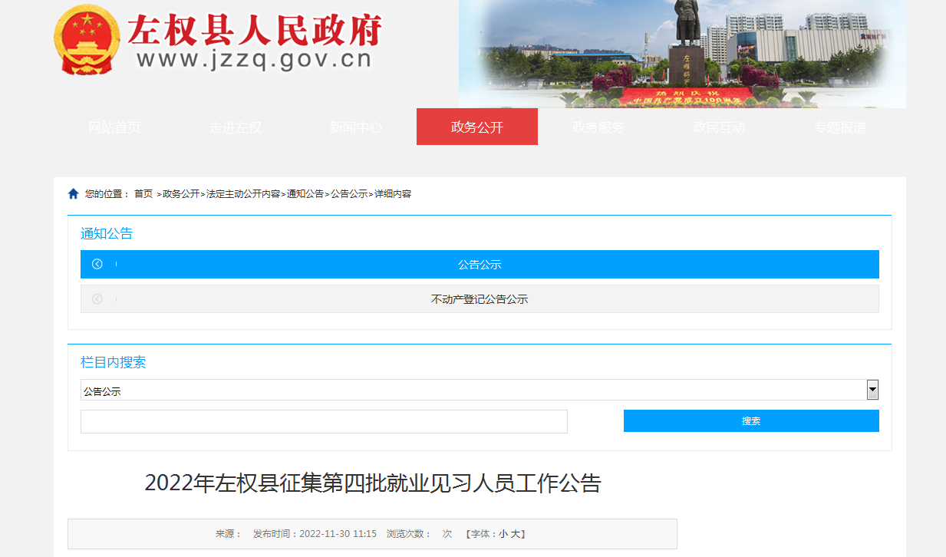
Task: Click the national emblem logo
Action: (x=87, y=40)
